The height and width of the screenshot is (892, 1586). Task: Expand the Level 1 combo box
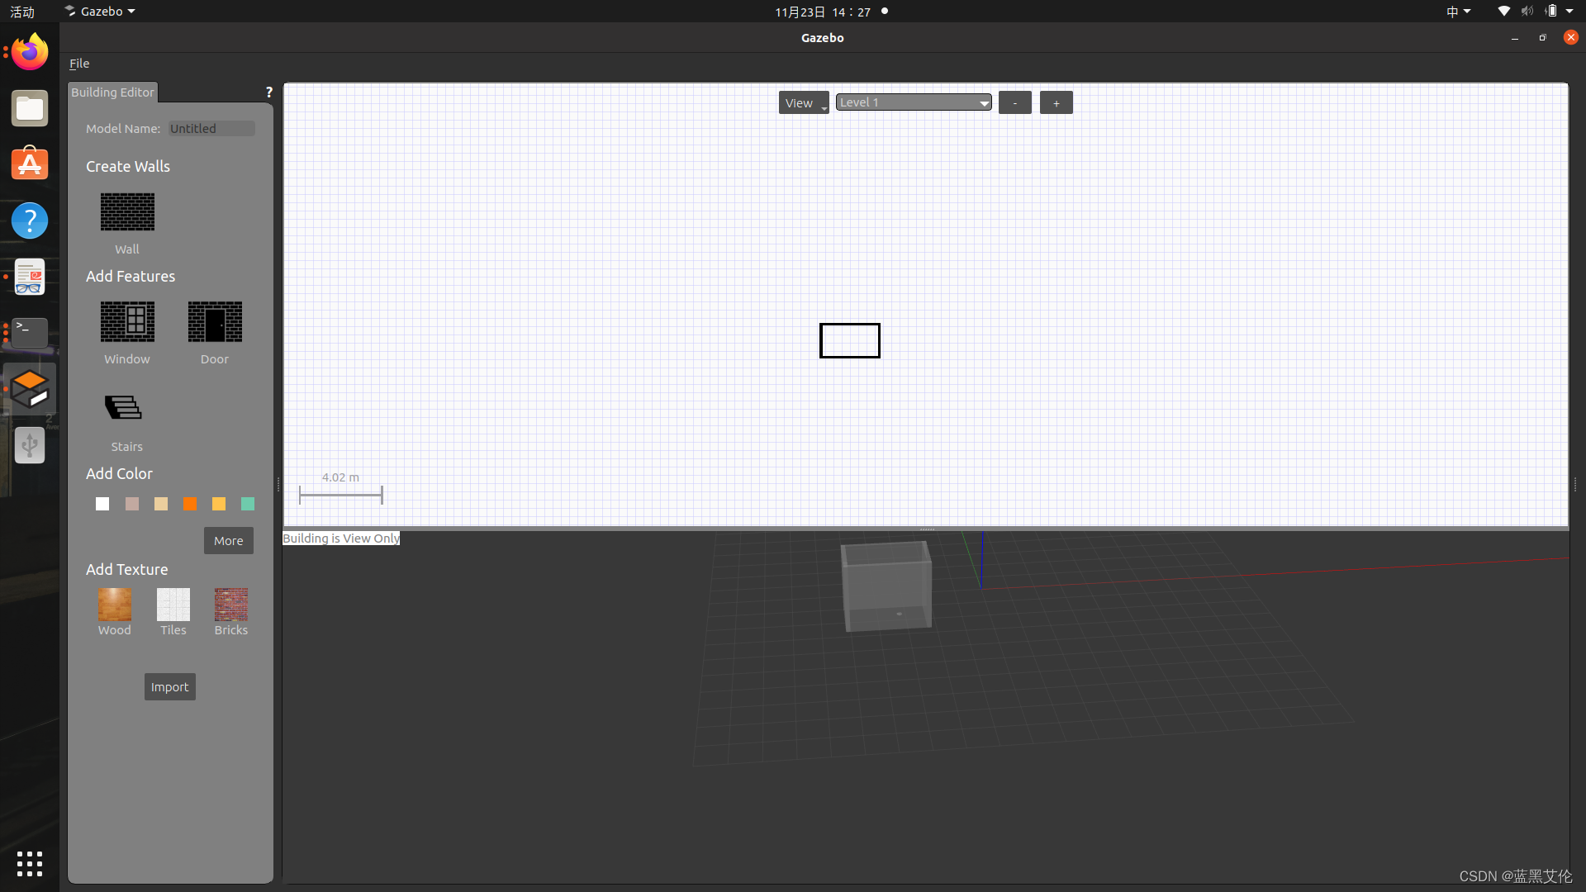click(x=913, y=102)
